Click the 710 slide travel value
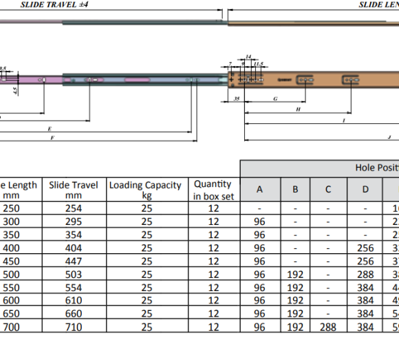399x344 pixels. pyautogui.click(x=74, y=326)
